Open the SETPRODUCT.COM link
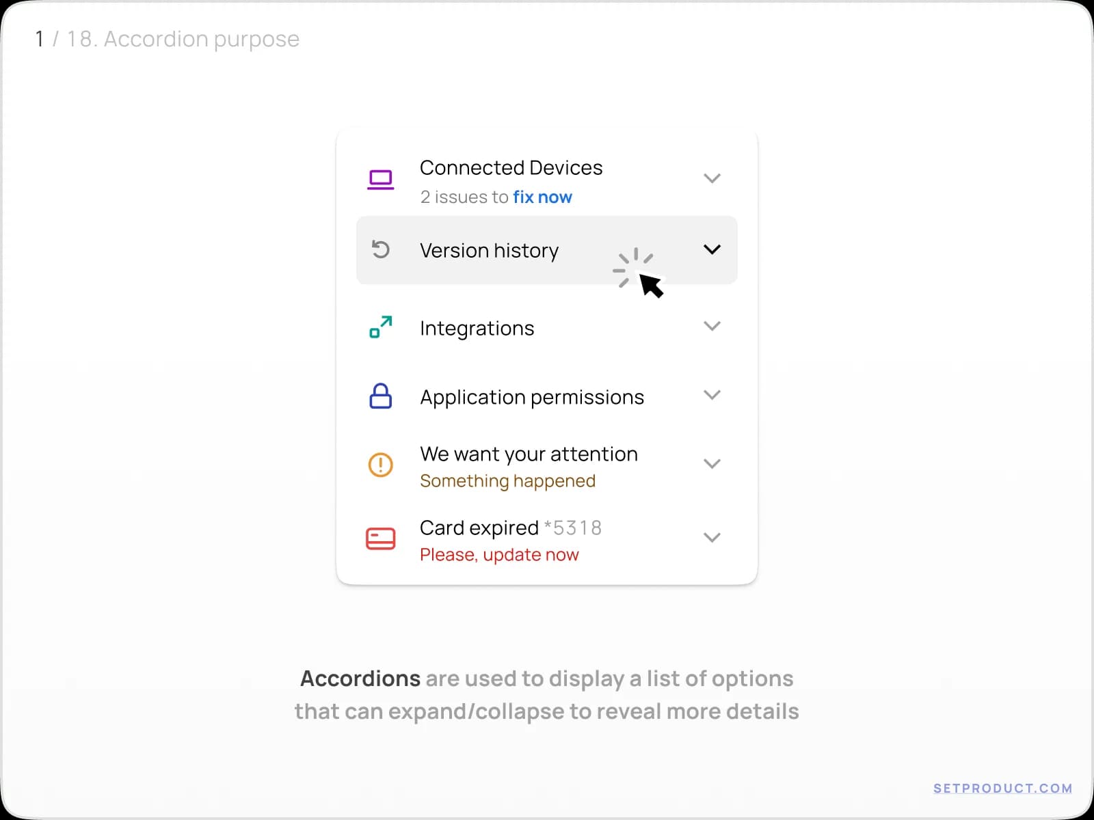 pyautogui.click(x=1002, y=788)
